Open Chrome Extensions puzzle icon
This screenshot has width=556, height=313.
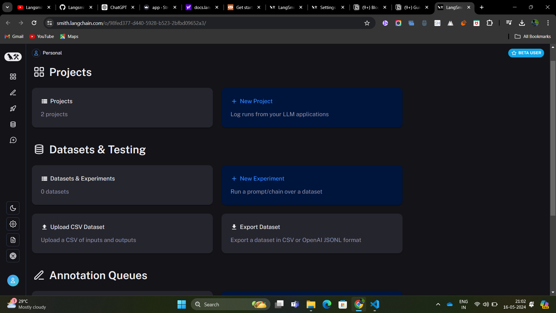pyautogui.click(x=490, y=23)
